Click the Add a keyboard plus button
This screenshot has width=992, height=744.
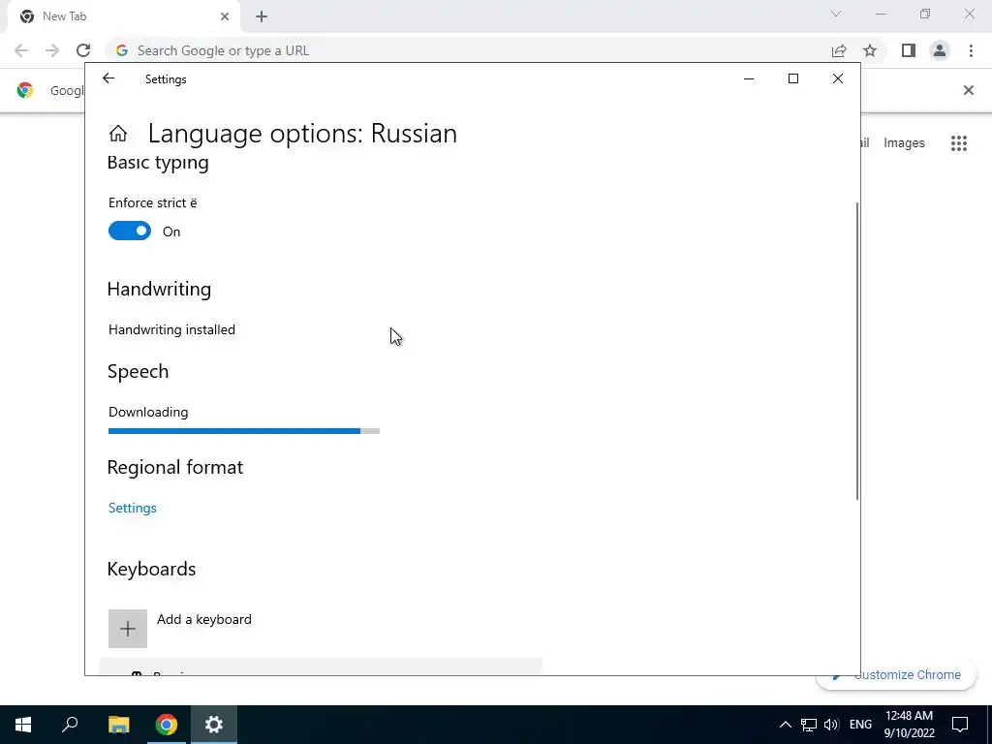128,628
